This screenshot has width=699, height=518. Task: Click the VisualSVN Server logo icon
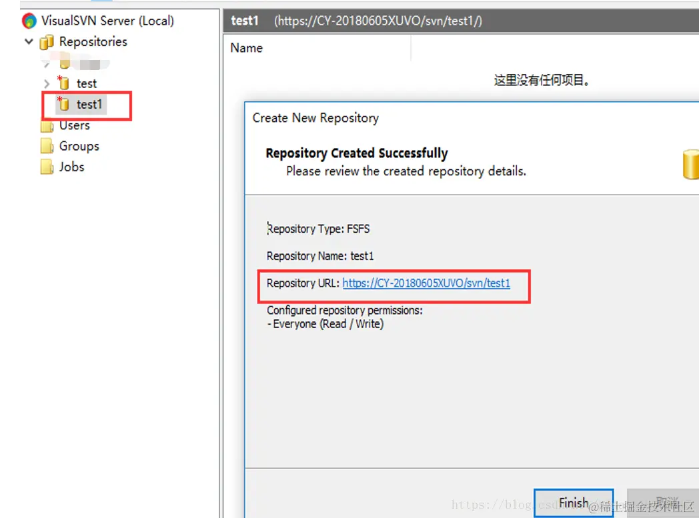(x=29, y=21)
